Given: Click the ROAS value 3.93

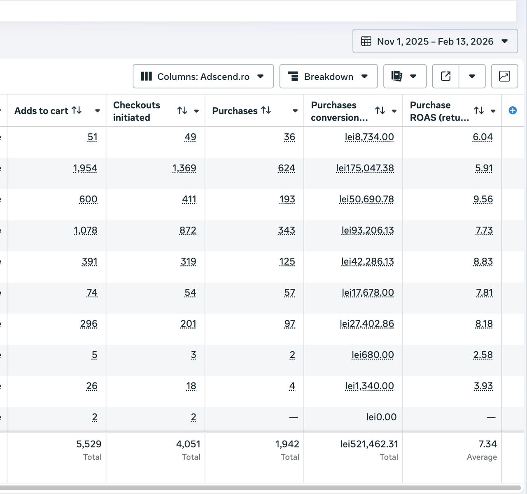Looking at the screenshot, I should tap(483, 386).
